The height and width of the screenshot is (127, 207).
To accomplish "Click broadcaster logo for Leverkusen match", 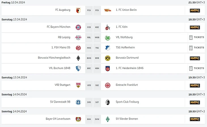I will 195,119.
